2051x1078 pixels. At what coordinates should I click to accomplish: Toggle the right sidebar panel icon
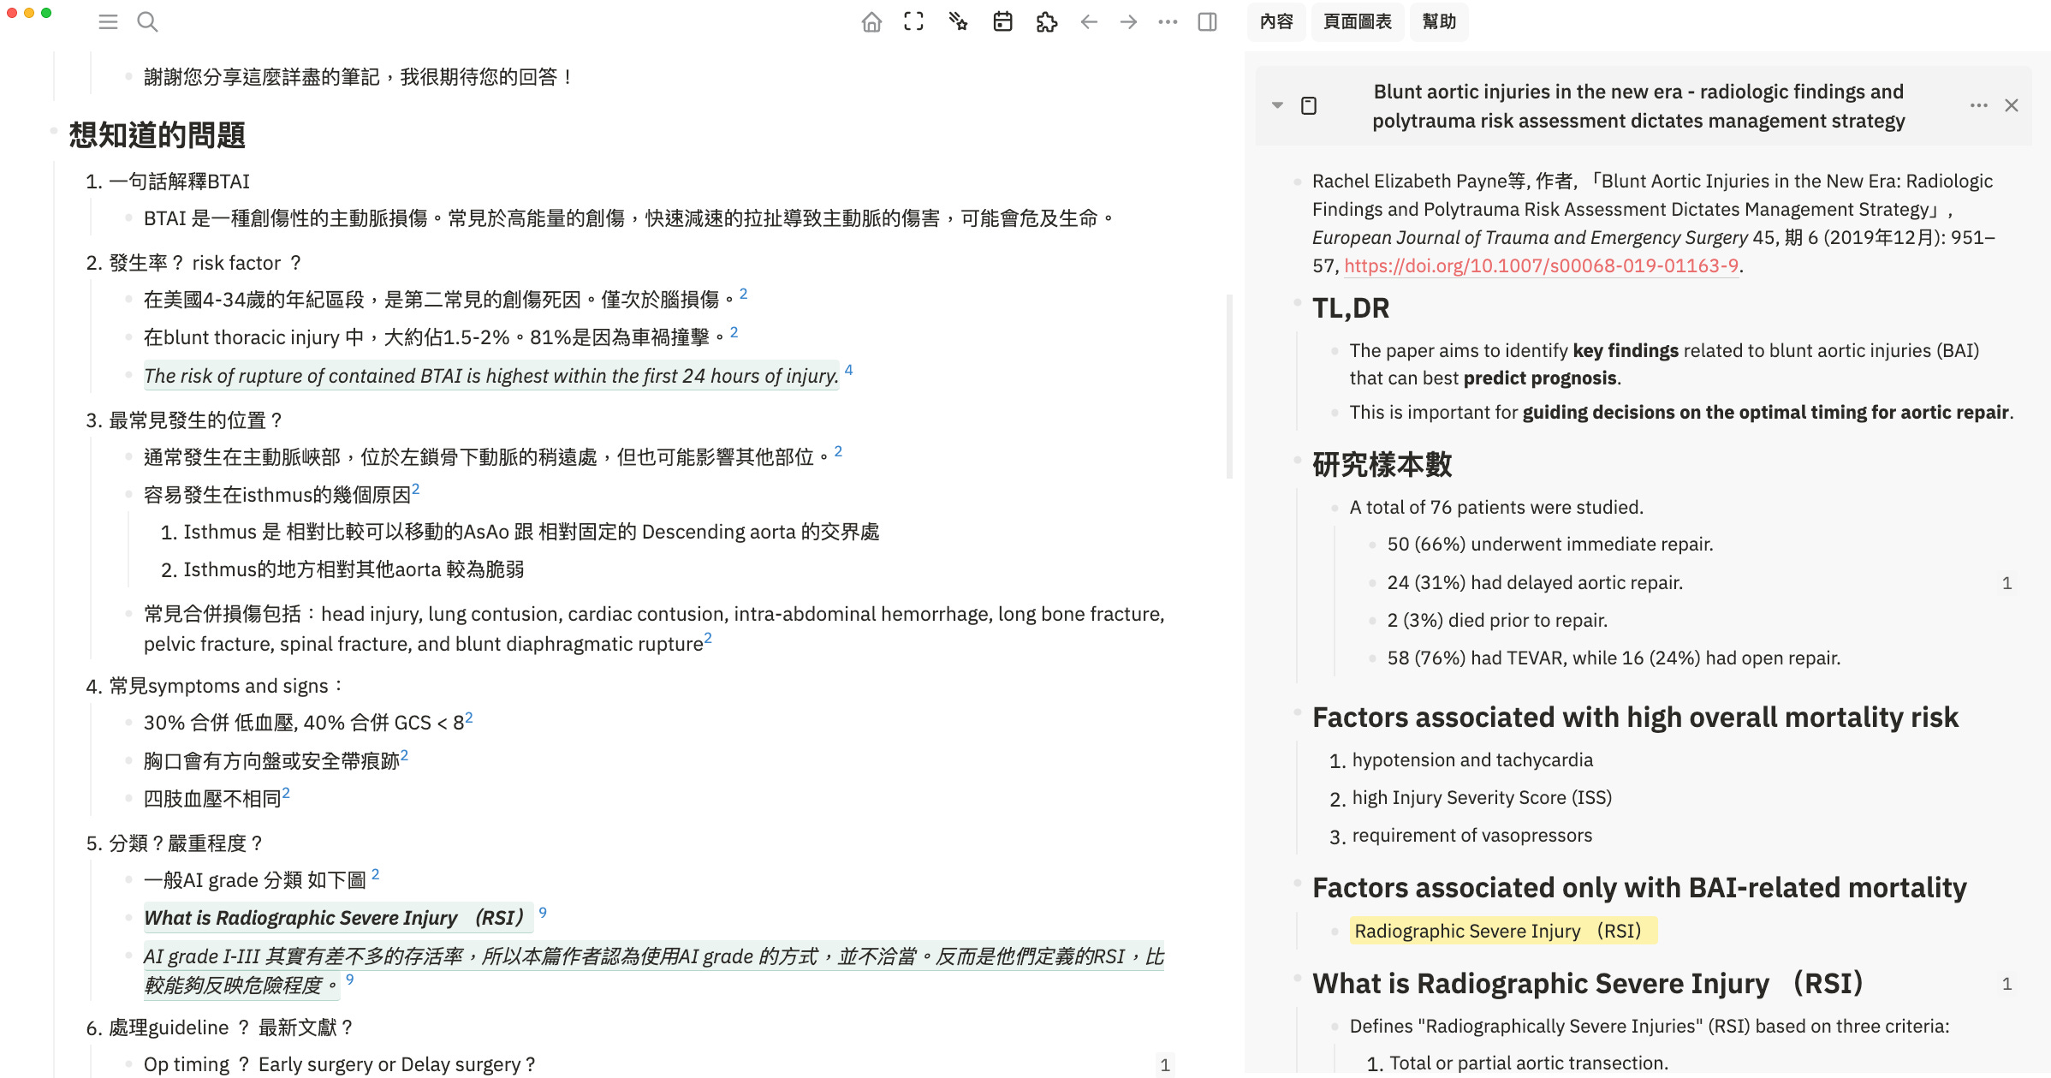click(1207, 22)
